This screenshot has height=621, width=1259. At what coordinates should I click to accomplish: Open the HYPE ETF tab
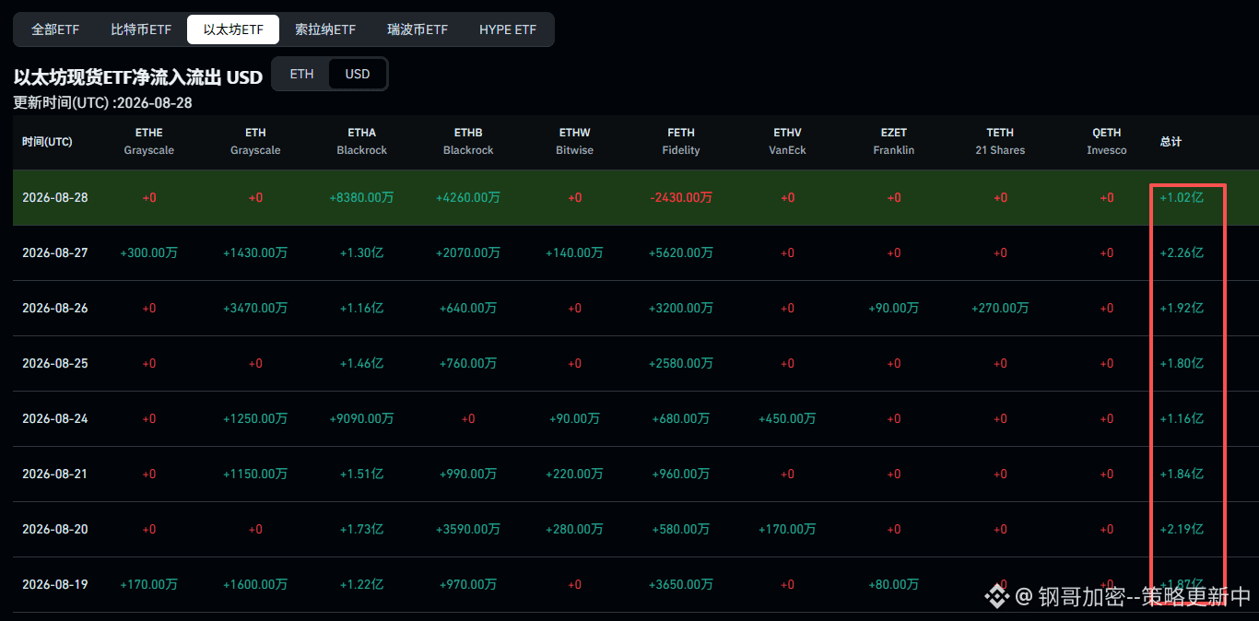[508, 29]
